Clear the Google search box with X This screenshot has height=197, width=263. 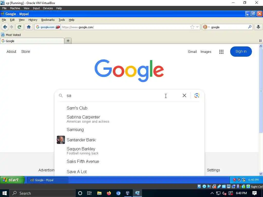point(184,95)
